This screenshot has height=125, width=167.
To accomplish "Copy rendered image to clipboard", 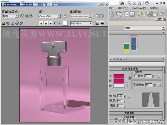I will tap(8, 23).
